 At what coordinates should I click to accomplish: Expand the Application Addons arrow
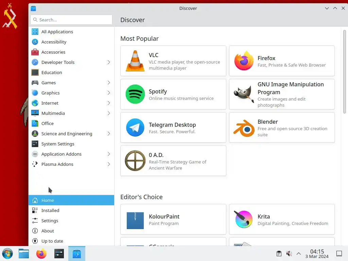(x=109, y=154)
